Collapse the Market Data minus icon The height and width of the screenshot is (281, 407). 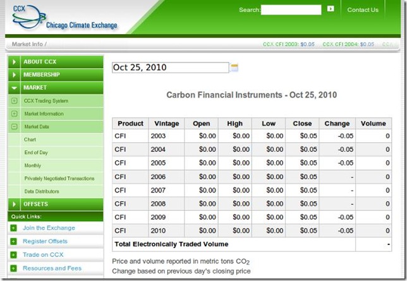(14, 127)
